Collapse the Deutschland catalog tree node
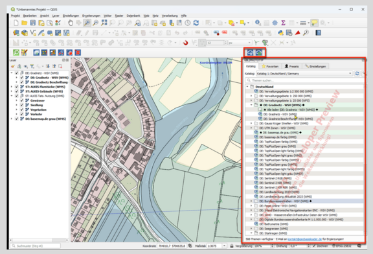373x254 pixels. (247, 87)
